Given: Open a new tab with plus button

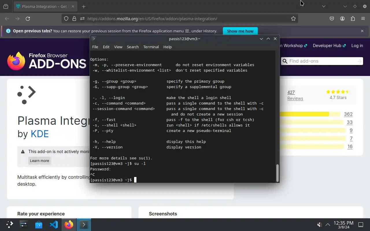Looking at the screenshot, I should point(84,6).
